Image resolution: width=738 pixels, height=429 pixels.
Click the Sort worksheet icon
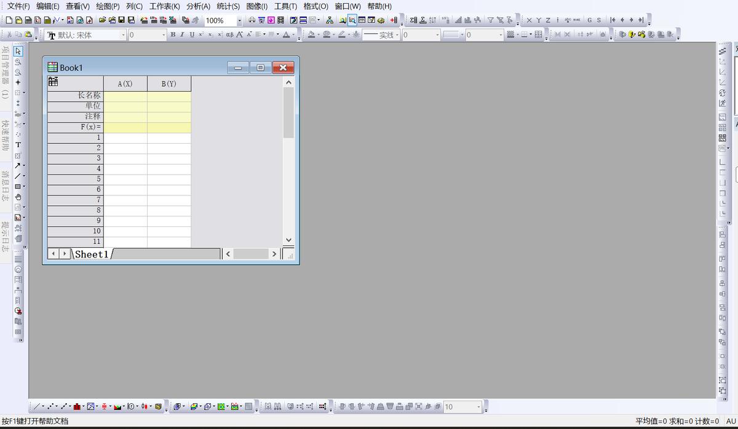coord(432,20)
